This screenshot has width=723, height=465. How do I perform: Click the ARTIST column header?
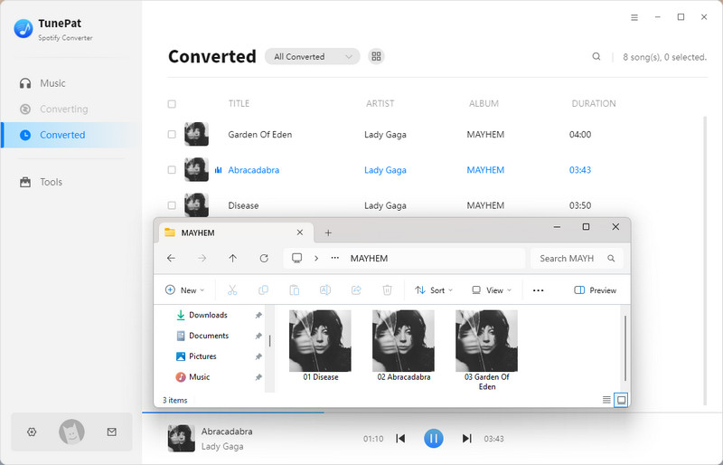pos(380,103)
